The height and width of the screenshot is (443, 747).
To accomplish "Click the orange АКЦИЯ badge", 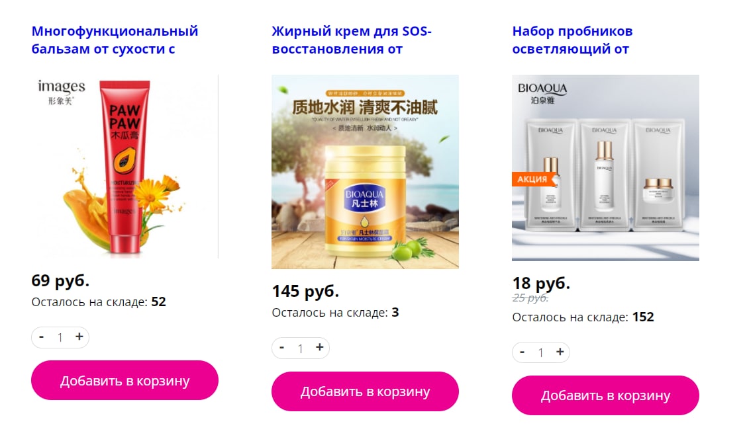I will point(532,179).
